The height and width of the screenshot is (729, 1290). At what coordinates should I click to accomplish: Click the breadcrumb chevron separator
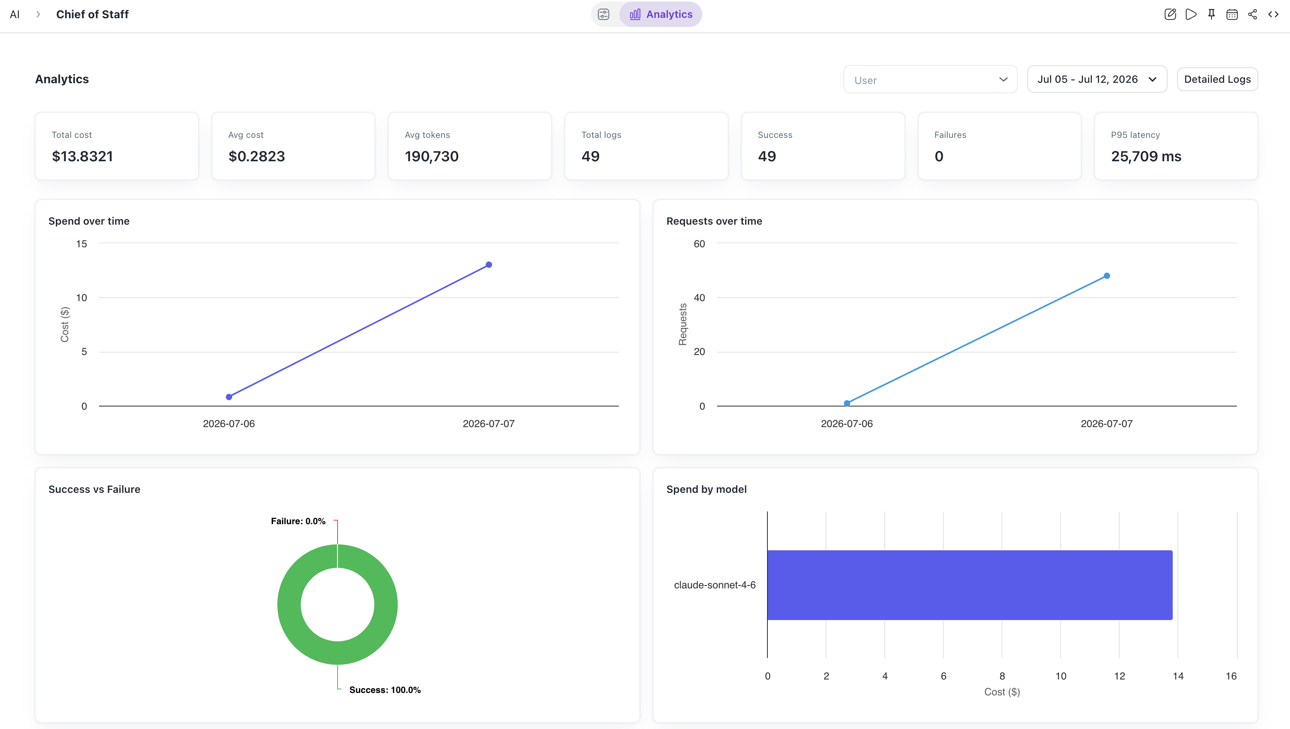38,14
